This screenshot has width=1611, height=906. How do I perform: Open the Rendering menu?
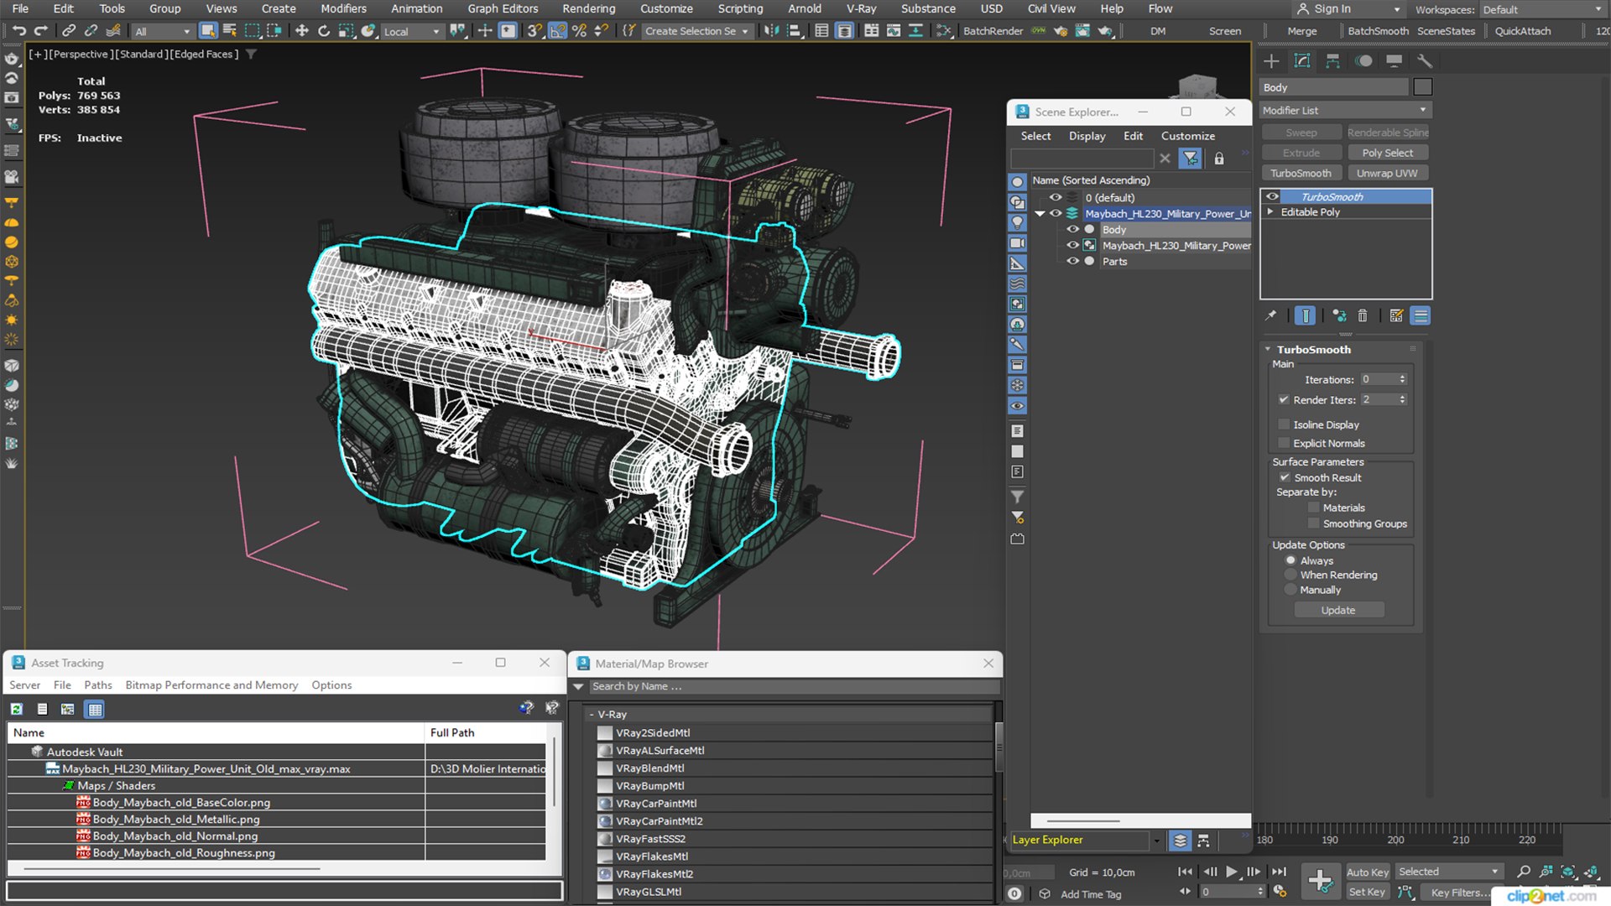[588, 8]
